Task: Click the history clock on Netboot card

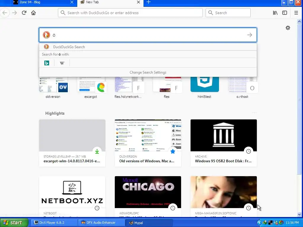Action: click(97, 208)
